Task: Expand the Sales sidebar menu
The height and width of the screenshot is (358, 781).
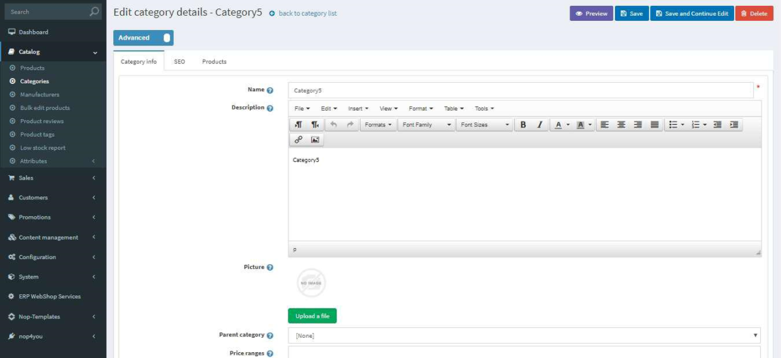Action: click(x=53, y=178)
